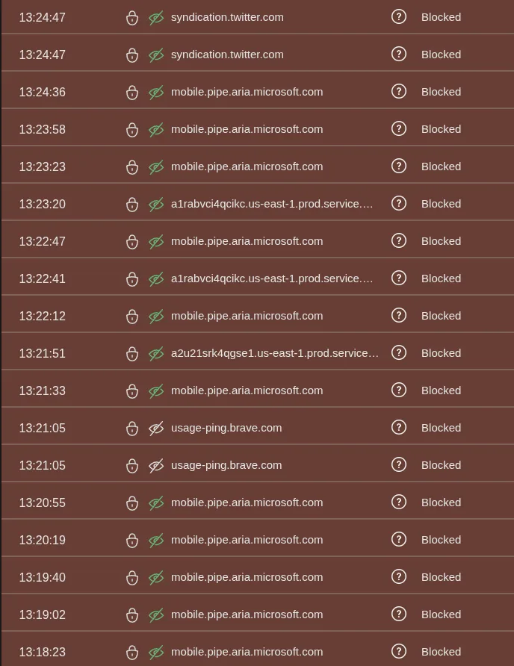The image size is (514, 666).
Task: Click the Blocked label beside usage-ping.brave.com
Action: pyautogui.click(x=441, y=428)
